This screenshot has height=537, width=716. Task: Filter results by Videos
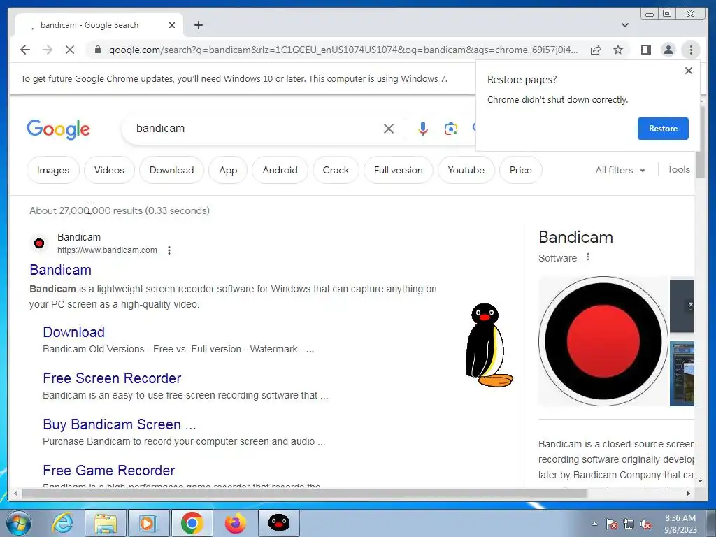click(x=109, y=170)
